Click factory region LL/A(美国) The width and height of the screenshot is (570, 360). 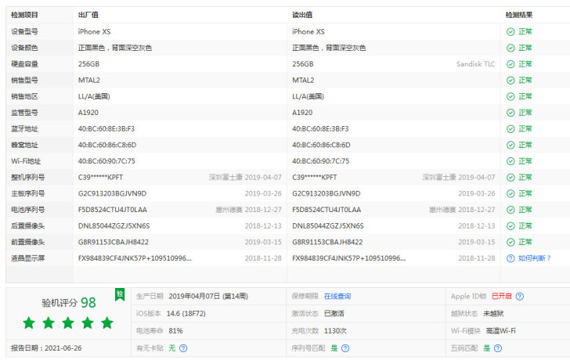(94, 96)
